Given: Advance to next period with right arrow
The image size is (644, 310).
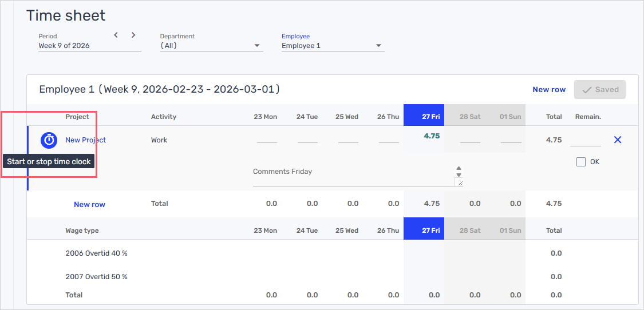Looking at the screenshot, I should (133, 35).
